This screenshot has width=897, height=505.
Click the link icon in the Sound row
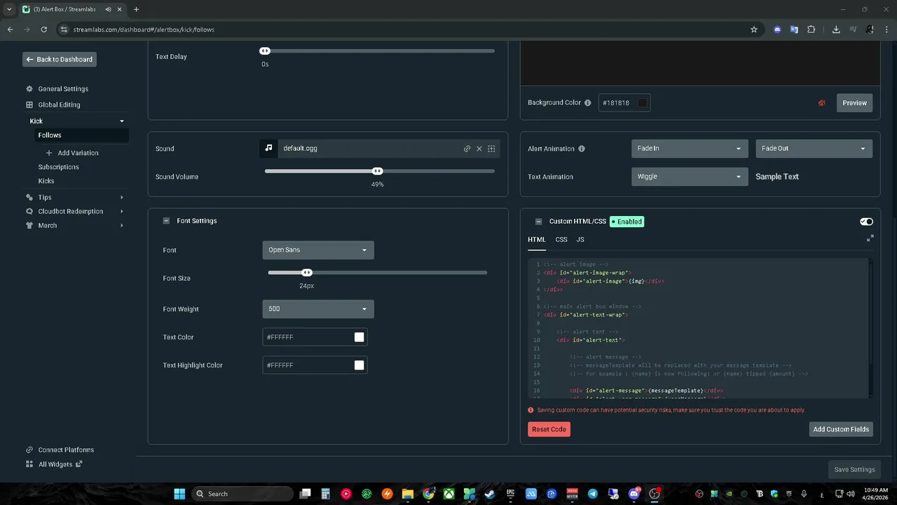(x=467, y=149)
